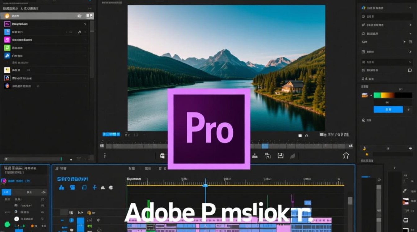Click the blue square-outline icon above the timeline tracks

84,187
